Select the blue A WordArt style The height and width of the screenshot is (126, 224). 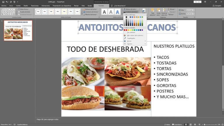pos(118,12)
